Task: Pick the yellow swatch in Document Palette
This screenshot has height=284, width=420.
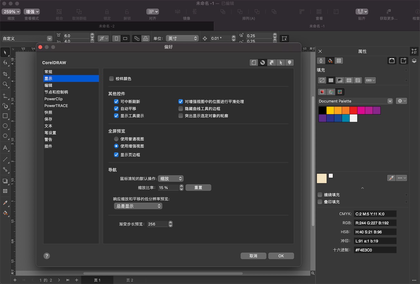Action: click(330, 111)
